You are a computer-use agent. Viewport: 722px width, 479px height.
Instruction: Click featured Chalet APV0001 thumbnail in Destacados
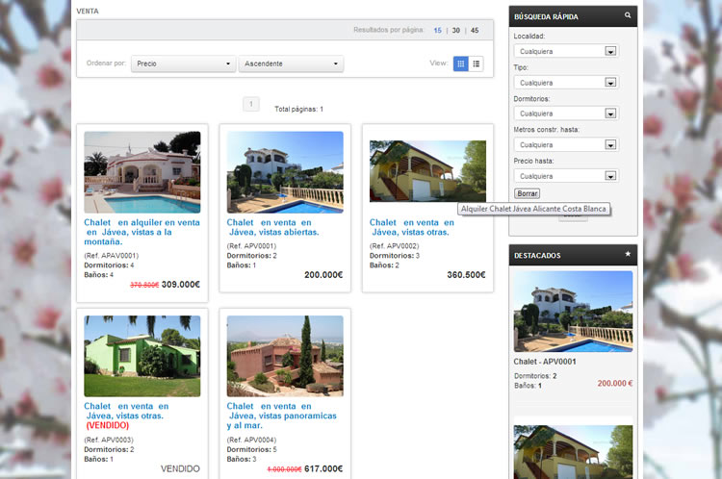point(573,312)
